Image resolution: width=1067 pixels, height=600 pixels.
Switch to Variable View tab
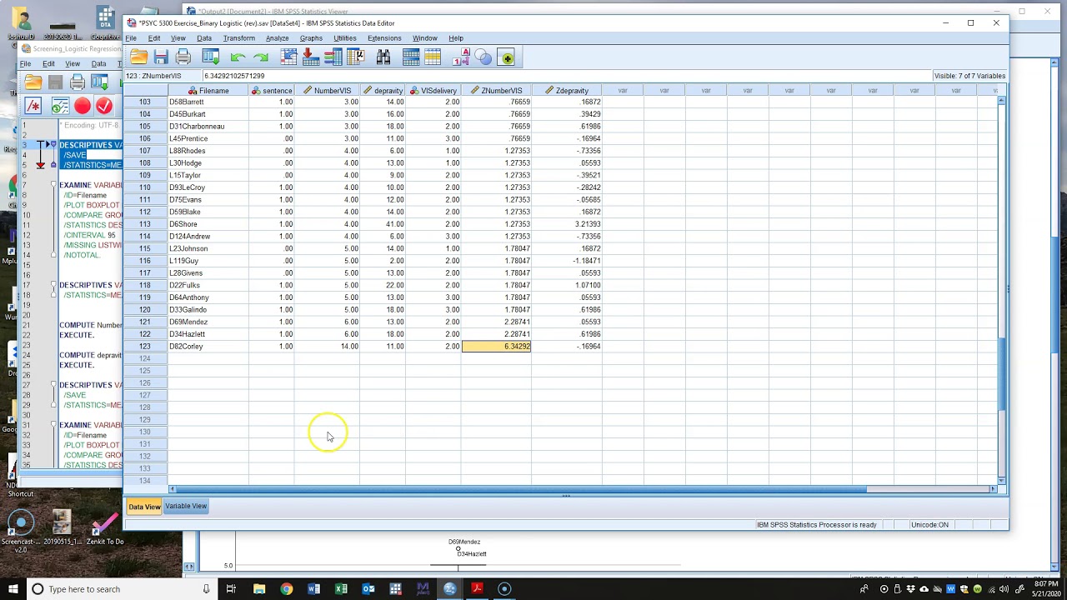(x=186, y=506)
